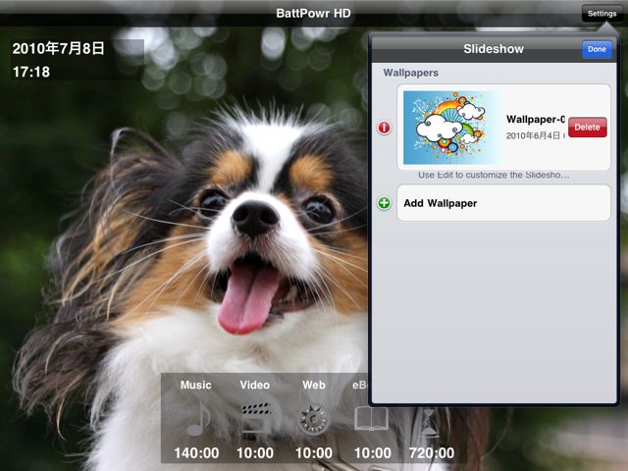This screenshot has width=628, height=471.
Task: Select the Web compass icon
Action: pyautogui.click(x=314, y=420)
